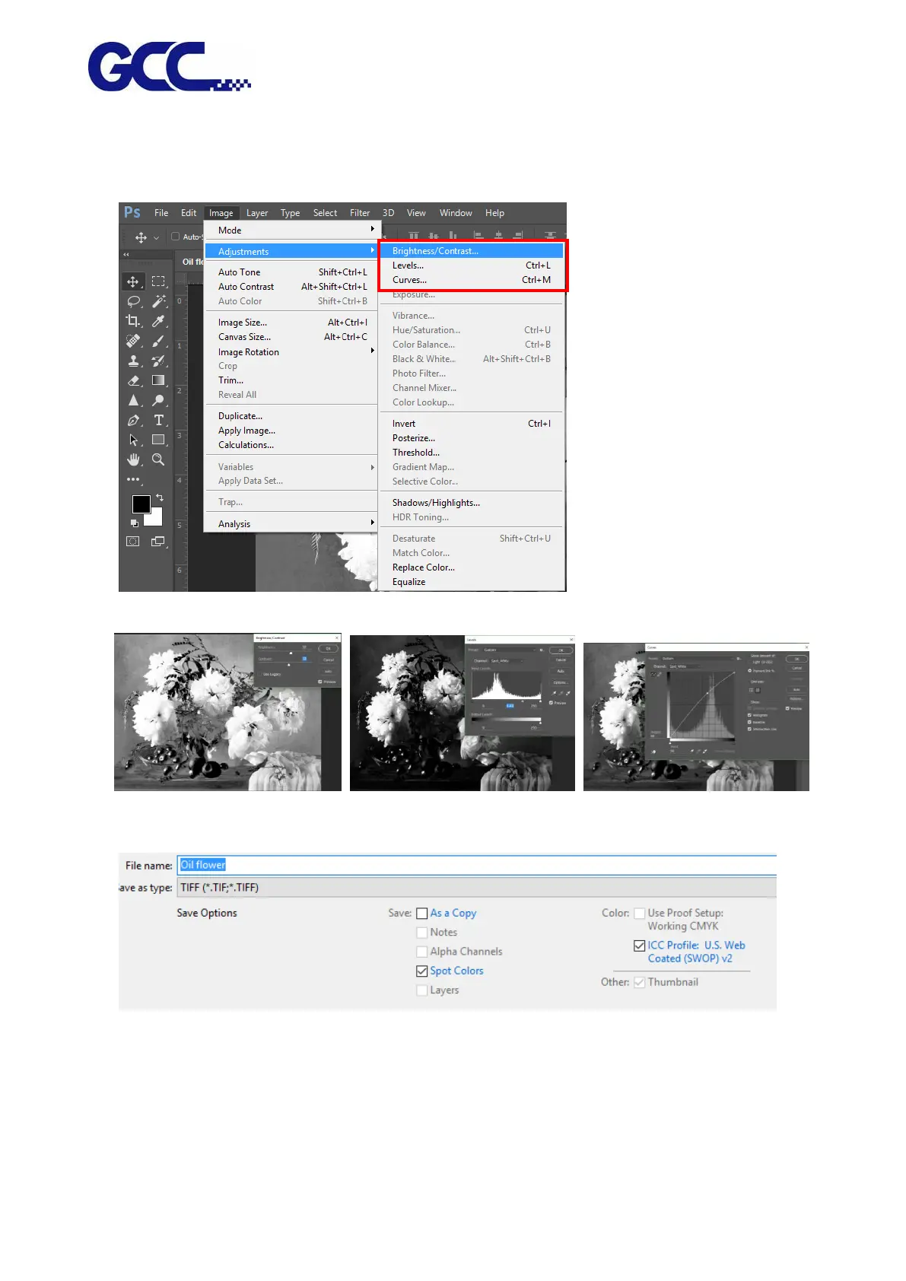Screen dimensions: 906x1281
Task: Select the Clone Stamp tool
Action: click(x=133, y=361)
